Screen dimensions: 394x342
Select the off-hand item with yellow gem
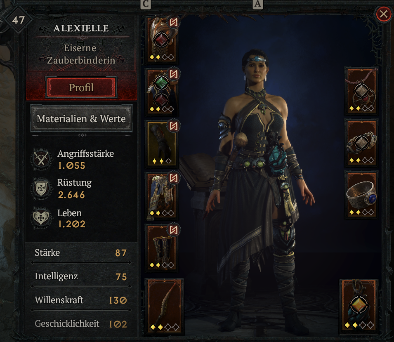point(359,305)
